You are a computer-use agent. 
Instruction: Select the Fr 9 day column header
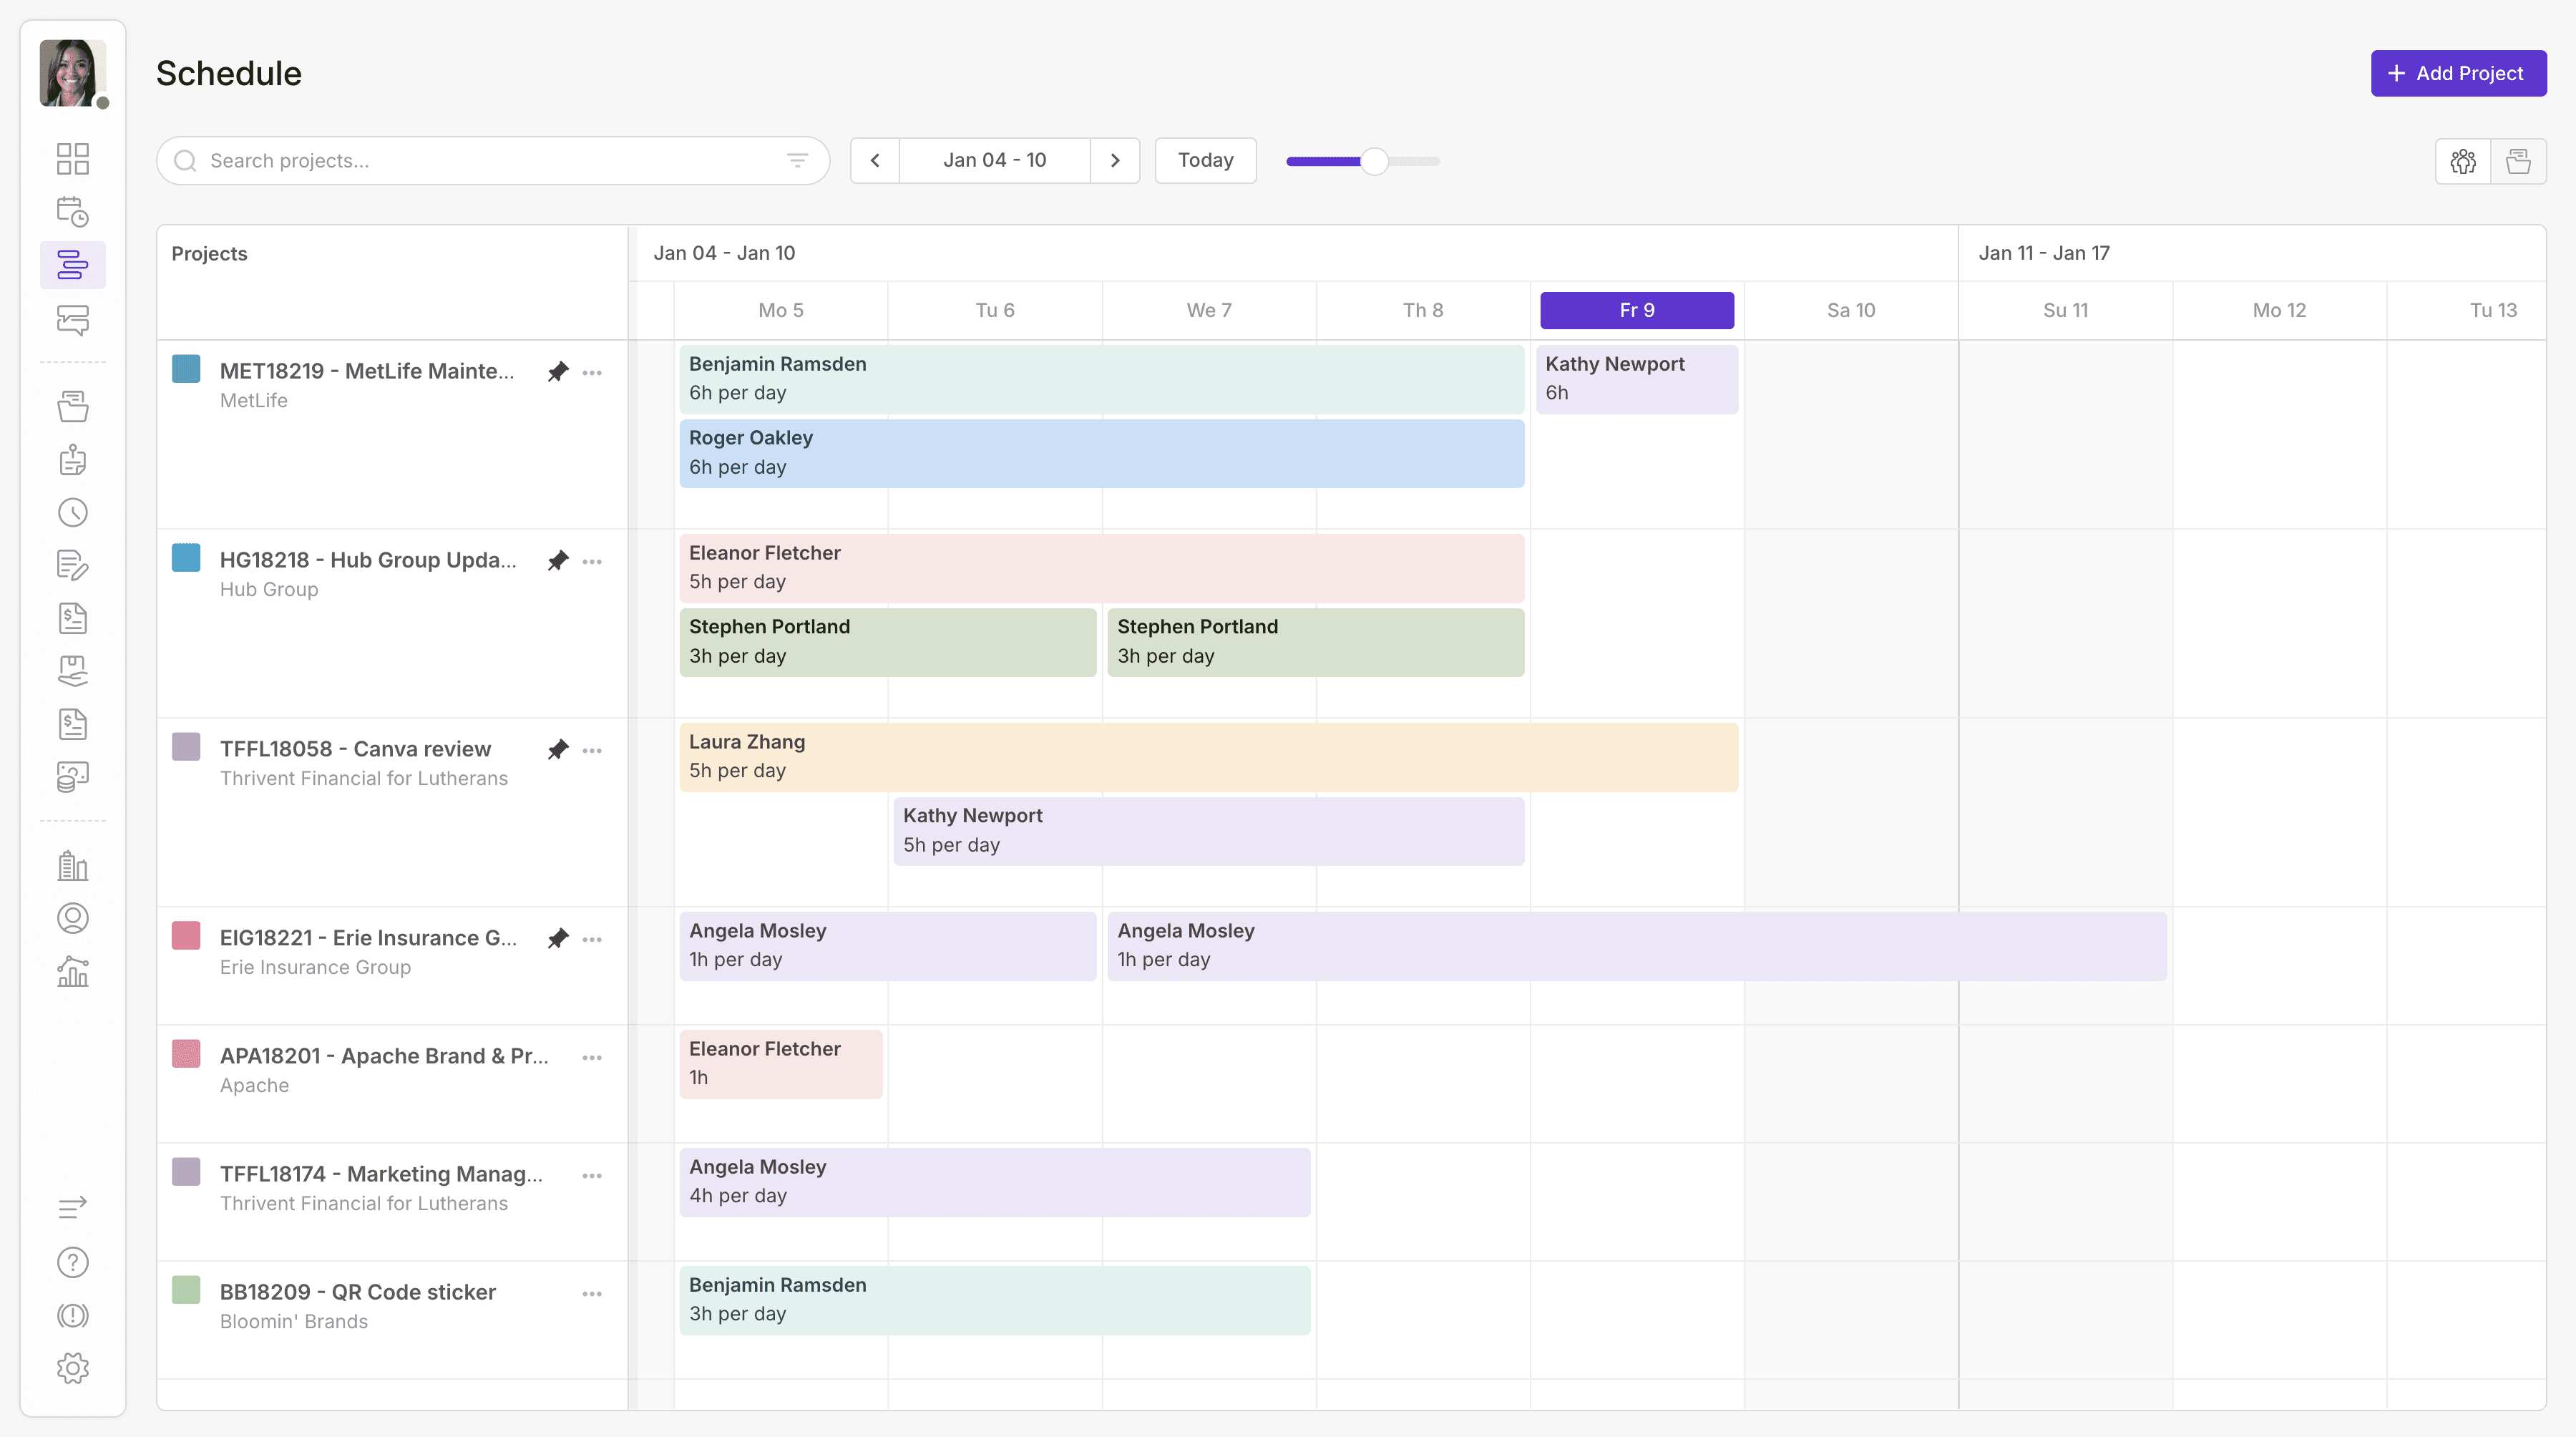click(x=1636, y=310)
